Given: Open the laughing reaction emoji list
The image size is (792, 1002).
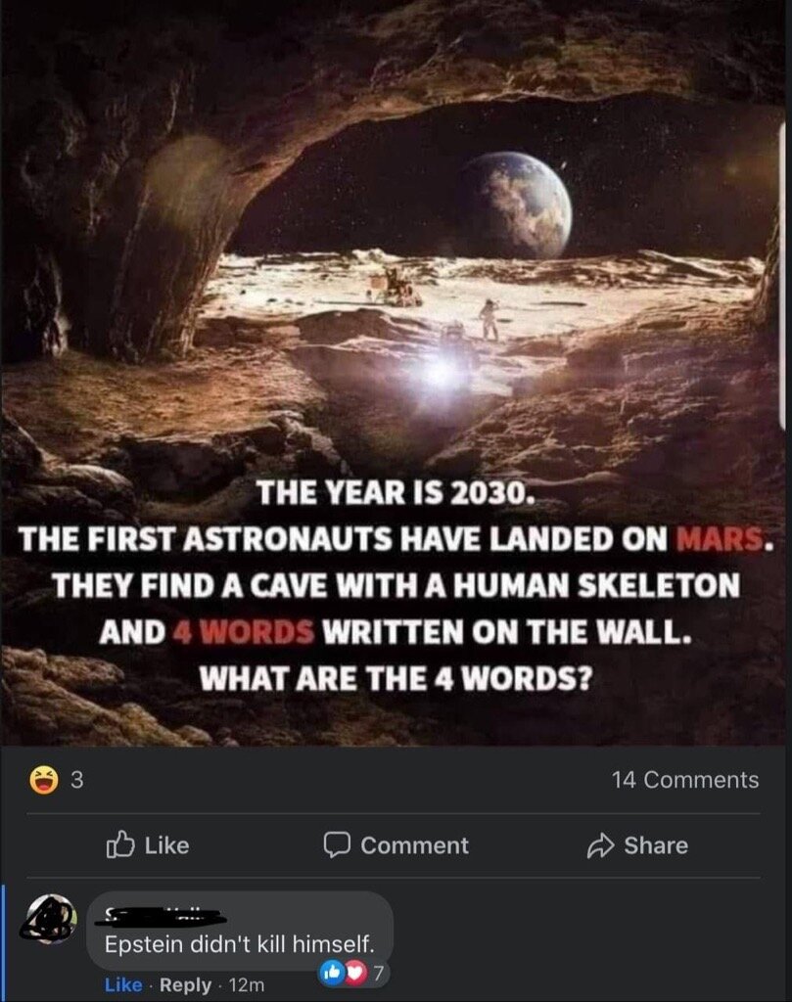Looking at the screenshot, I should pyautogui.click(x=44, y=780).
